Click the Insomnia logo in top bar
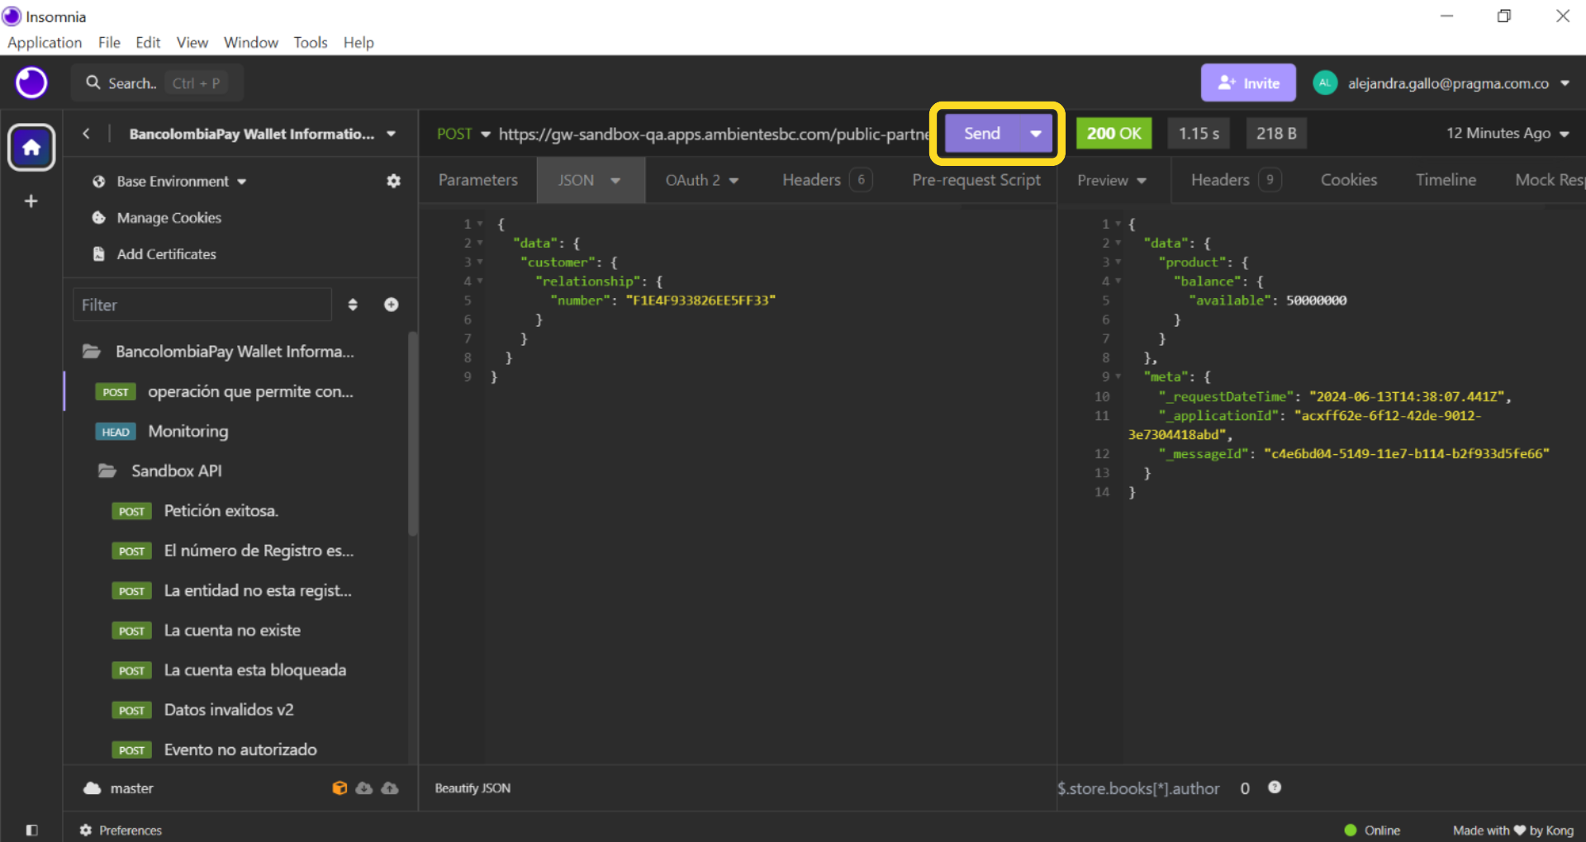Screen dimensions: 1586x842 click(x=31, y=83)
